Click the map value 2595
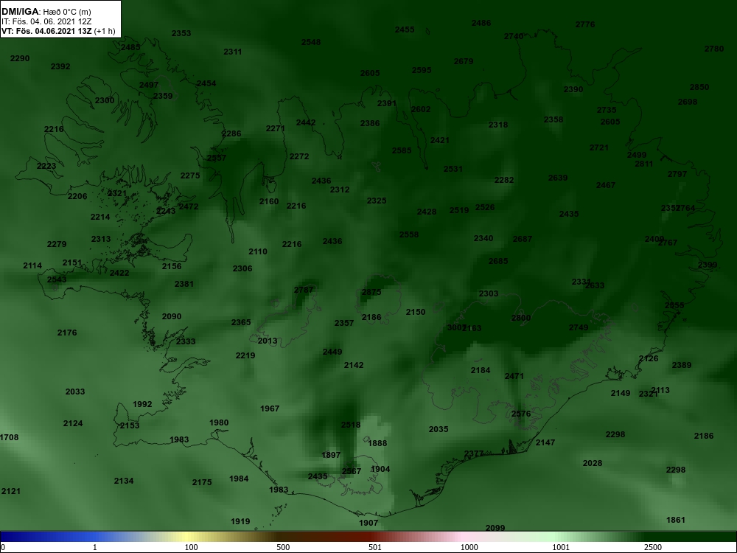 pos(421,70)
